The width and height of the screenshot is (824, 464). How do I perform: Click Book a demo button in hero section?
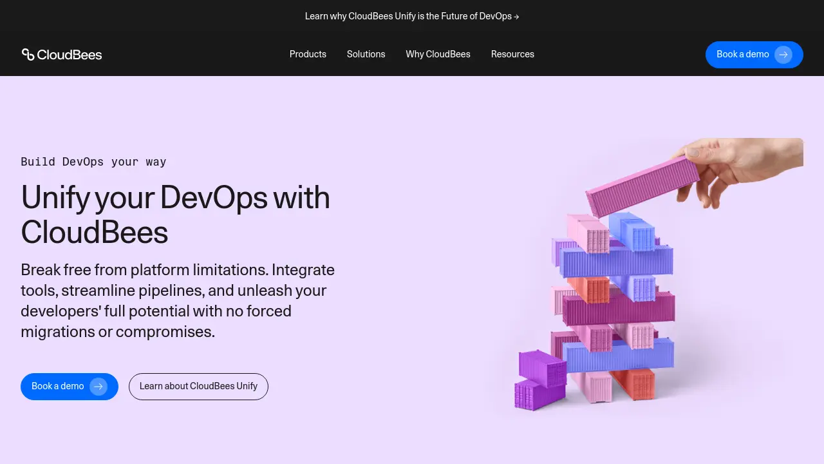[70, 387]
